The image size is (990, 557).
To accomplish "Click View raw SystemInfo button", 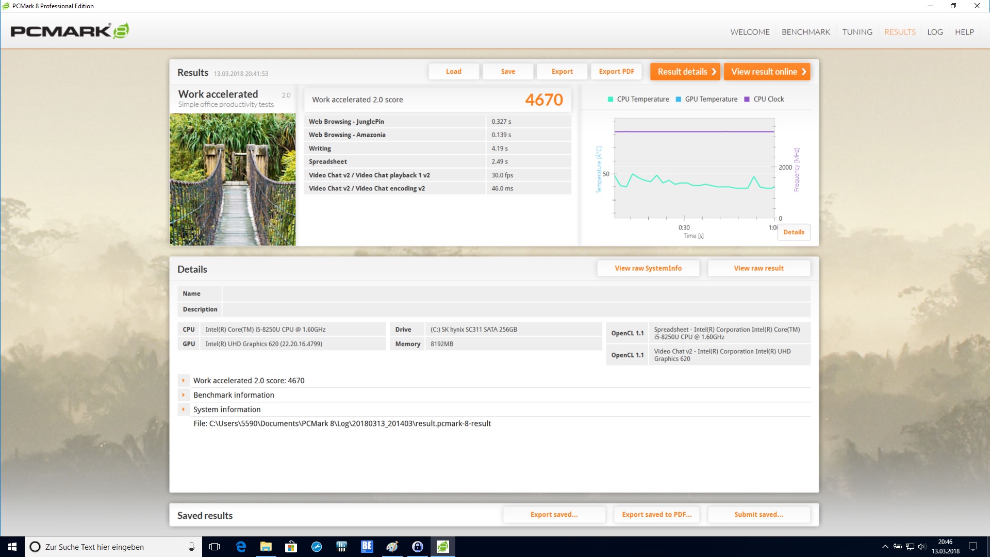I will click(x=648, y=268).
